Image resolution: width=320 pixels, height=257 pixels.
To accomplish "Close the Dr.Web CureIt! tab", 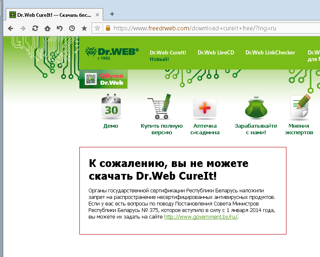I will click(x=97, y=15).
